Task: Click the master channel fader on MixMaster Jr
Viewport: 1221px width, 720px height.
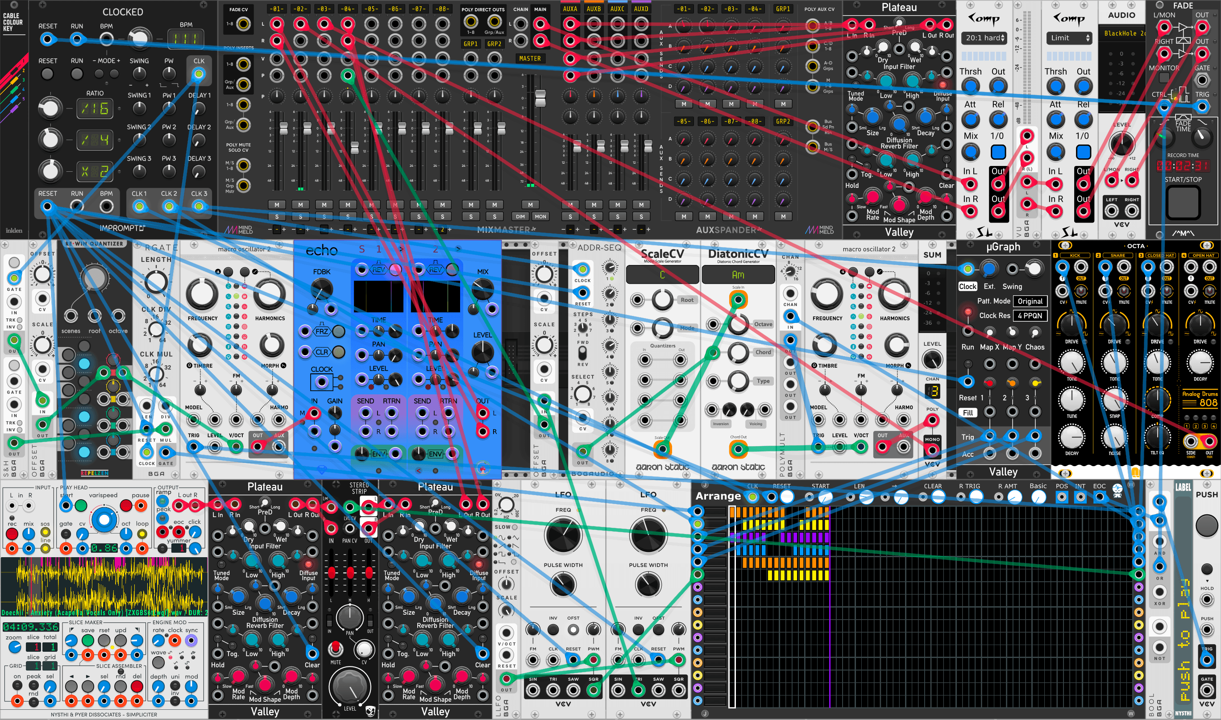Action: [x=540, y=99]
